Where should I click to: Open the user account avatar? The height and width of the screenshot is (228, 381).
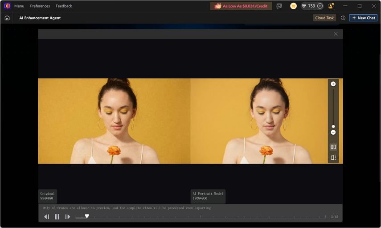[331, 6]
